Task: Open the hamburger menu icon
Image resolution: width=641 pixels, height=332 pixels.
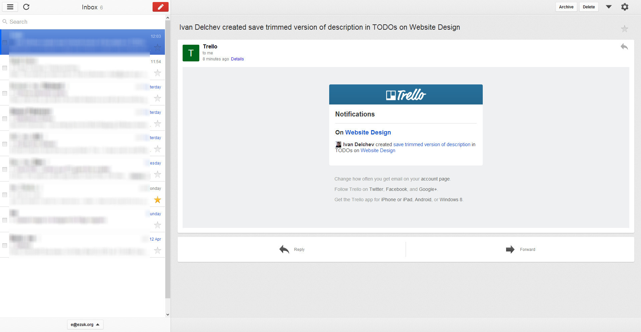Action: pyautogui.click(x=10, y=7)
